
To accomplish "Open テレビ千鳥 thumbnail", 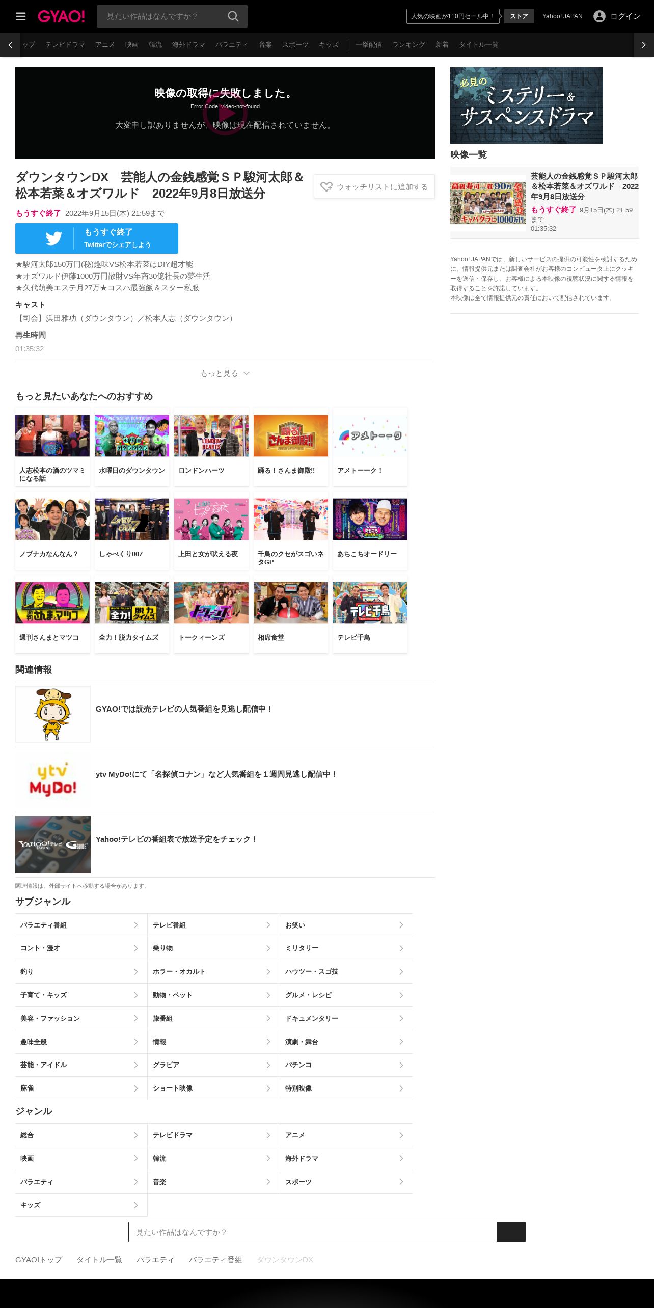I will pos(370,603).
